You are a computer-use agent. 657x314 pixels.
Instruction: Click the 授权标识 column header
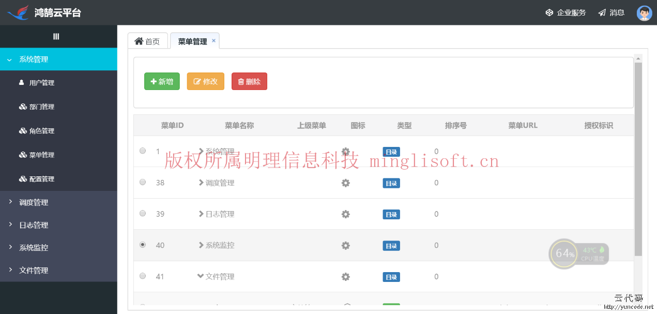coord(599,125)
